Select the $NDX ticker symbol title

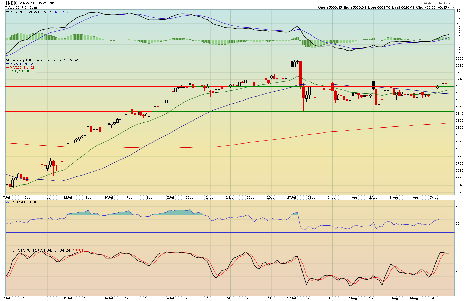coord(11,3)
